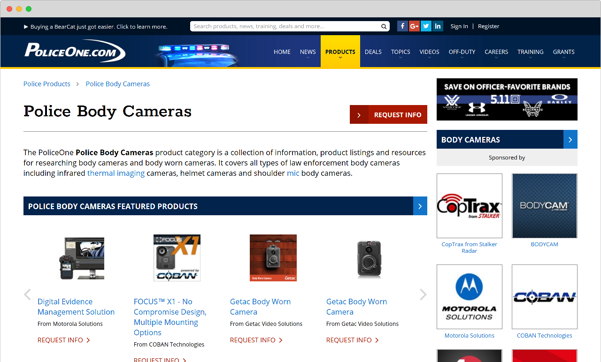
Task: Click the Sign In link
Action: tap(459, 26)
